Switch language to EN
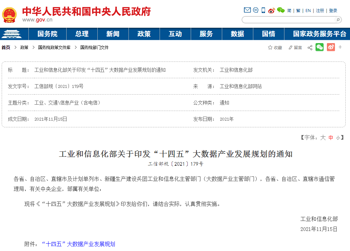 coord(308,10)
